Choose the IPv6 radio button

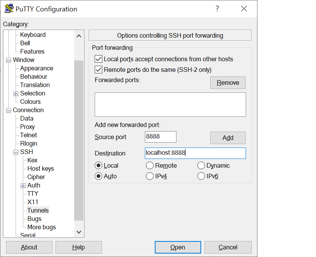coord(201,176)
